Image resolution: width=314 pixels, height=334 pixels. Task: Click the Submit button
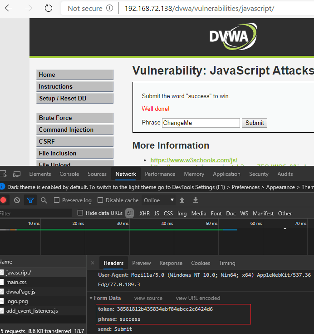point(255,123)
